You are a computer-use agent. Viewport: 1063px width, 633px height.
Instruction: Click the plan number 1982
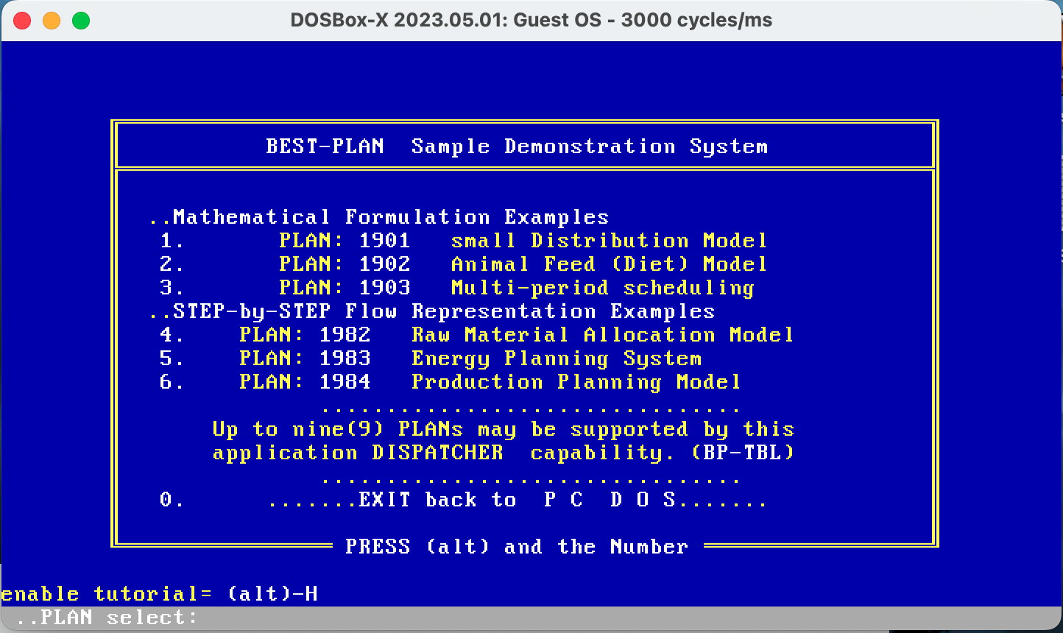pyautogui.click(x=345, y=335)
